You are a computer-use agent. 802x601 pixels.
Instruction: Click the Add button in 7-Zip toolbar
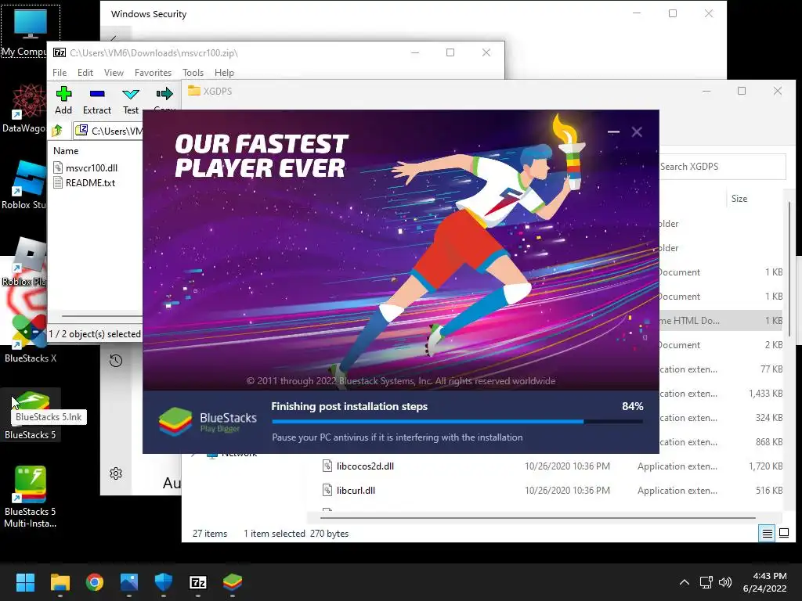pos(63,100)
